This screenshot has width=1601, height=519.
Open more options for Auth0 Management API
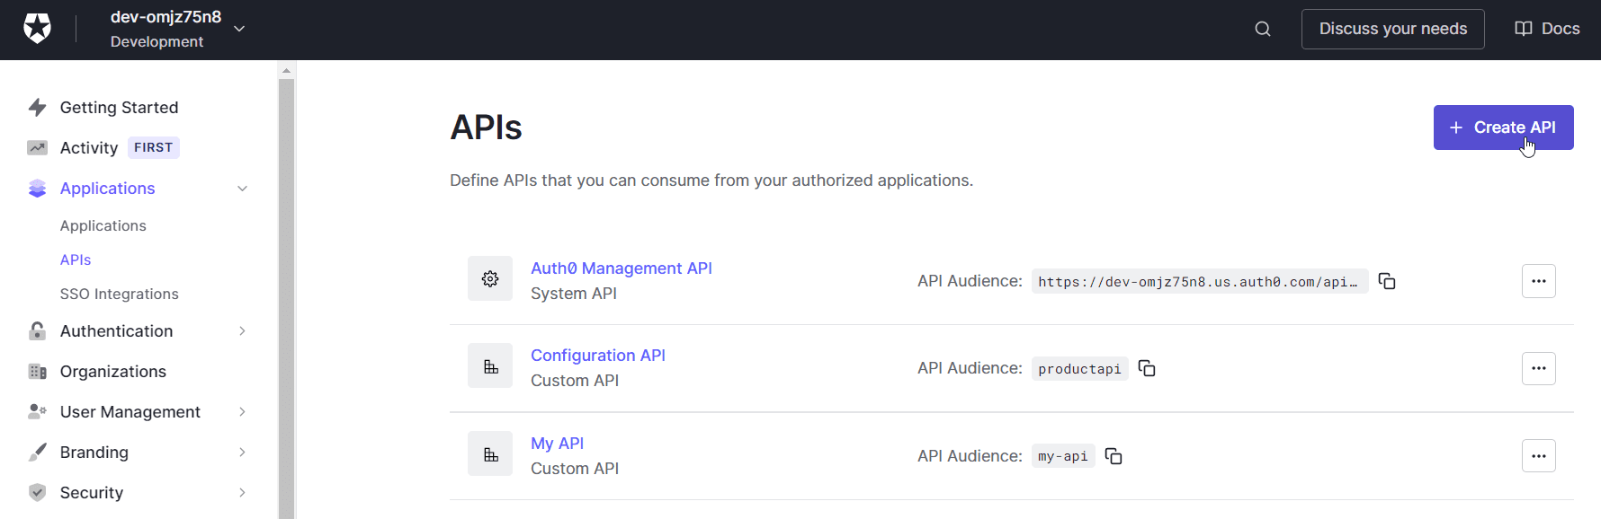(x=1539, y=281)
